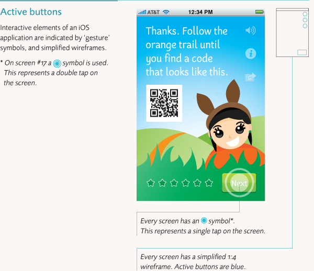Click the double tap symbol in the footnote
The height and width of the screenshot is (271, 314).
57,63
